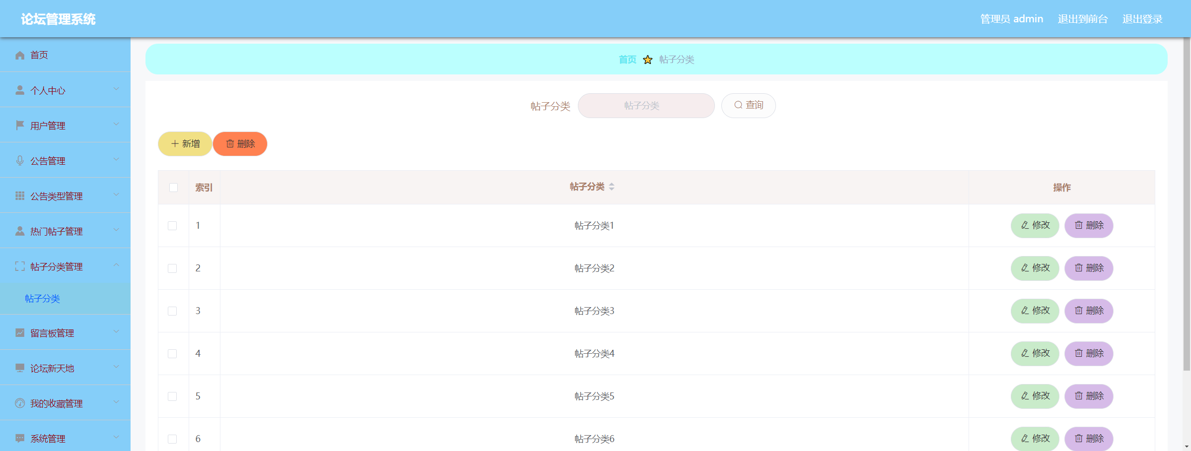Click the 修改 button for 帖子分类6

click(x=1035, y=439)
